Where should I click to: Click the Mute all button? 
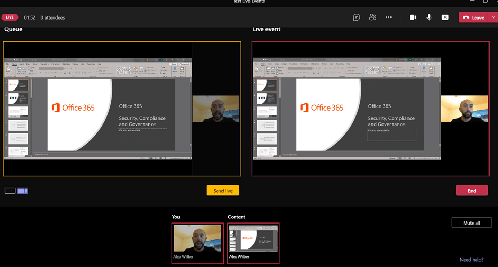point(471,223)
